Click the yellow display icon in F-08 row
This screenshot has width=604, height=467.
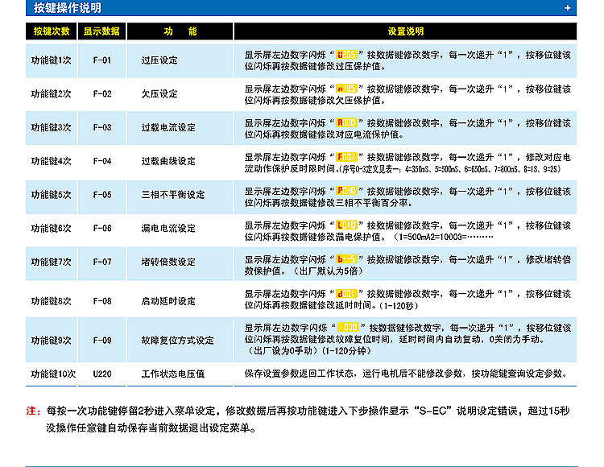click(346, 293)
